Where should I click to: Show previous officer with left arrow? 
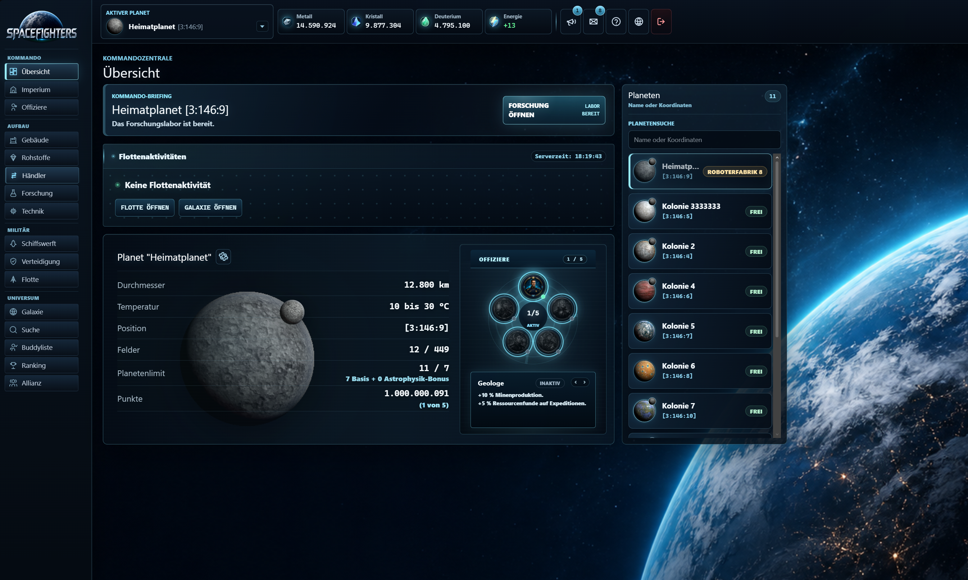[576, 382]
